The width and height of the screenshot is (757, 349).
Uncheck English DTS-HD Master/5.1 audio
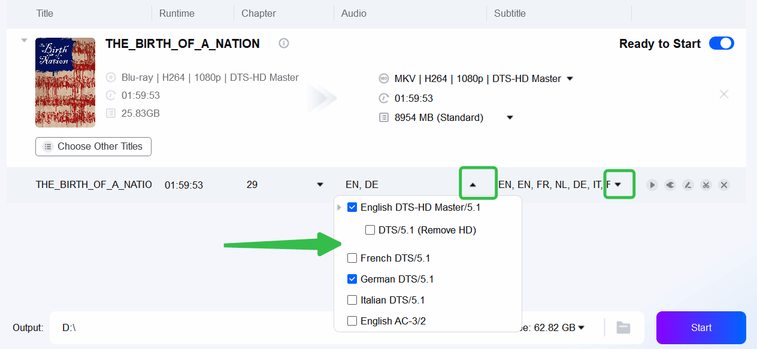pos(352,208)
